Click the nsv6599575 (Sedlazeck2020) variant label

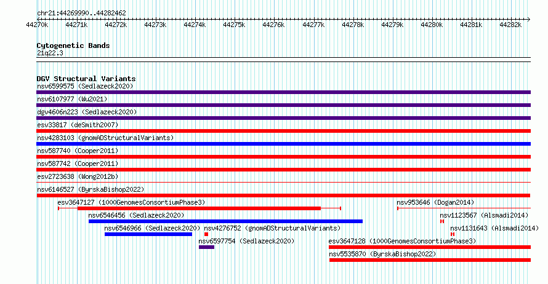click(85, 86)
